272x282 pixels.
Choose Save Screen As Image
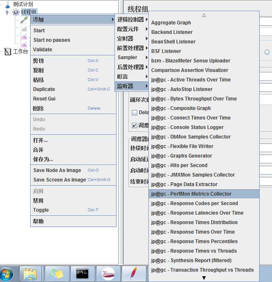tap(73, 180)
